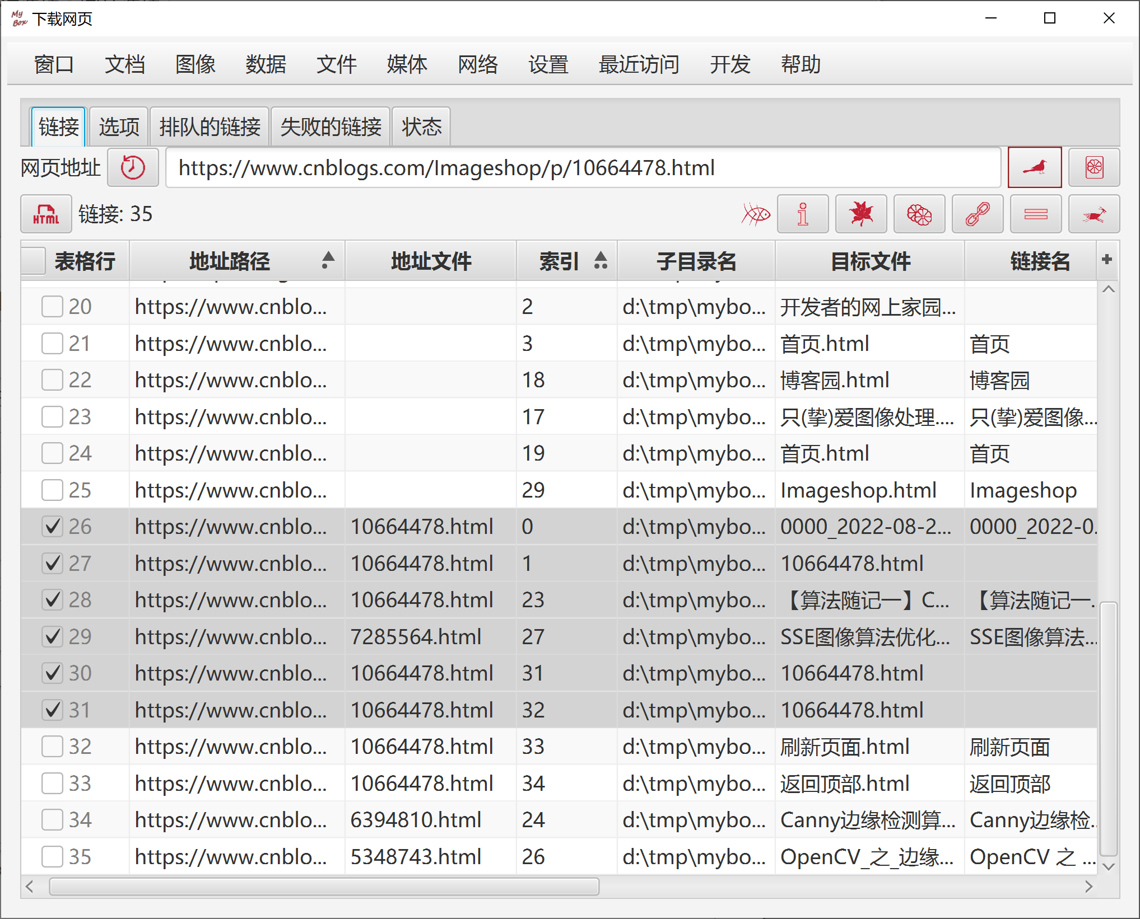Image resolution: width=1140 pixels, height=919 pixels.
Task: Open the 设置 menu
Action: (x=548, y=64)
